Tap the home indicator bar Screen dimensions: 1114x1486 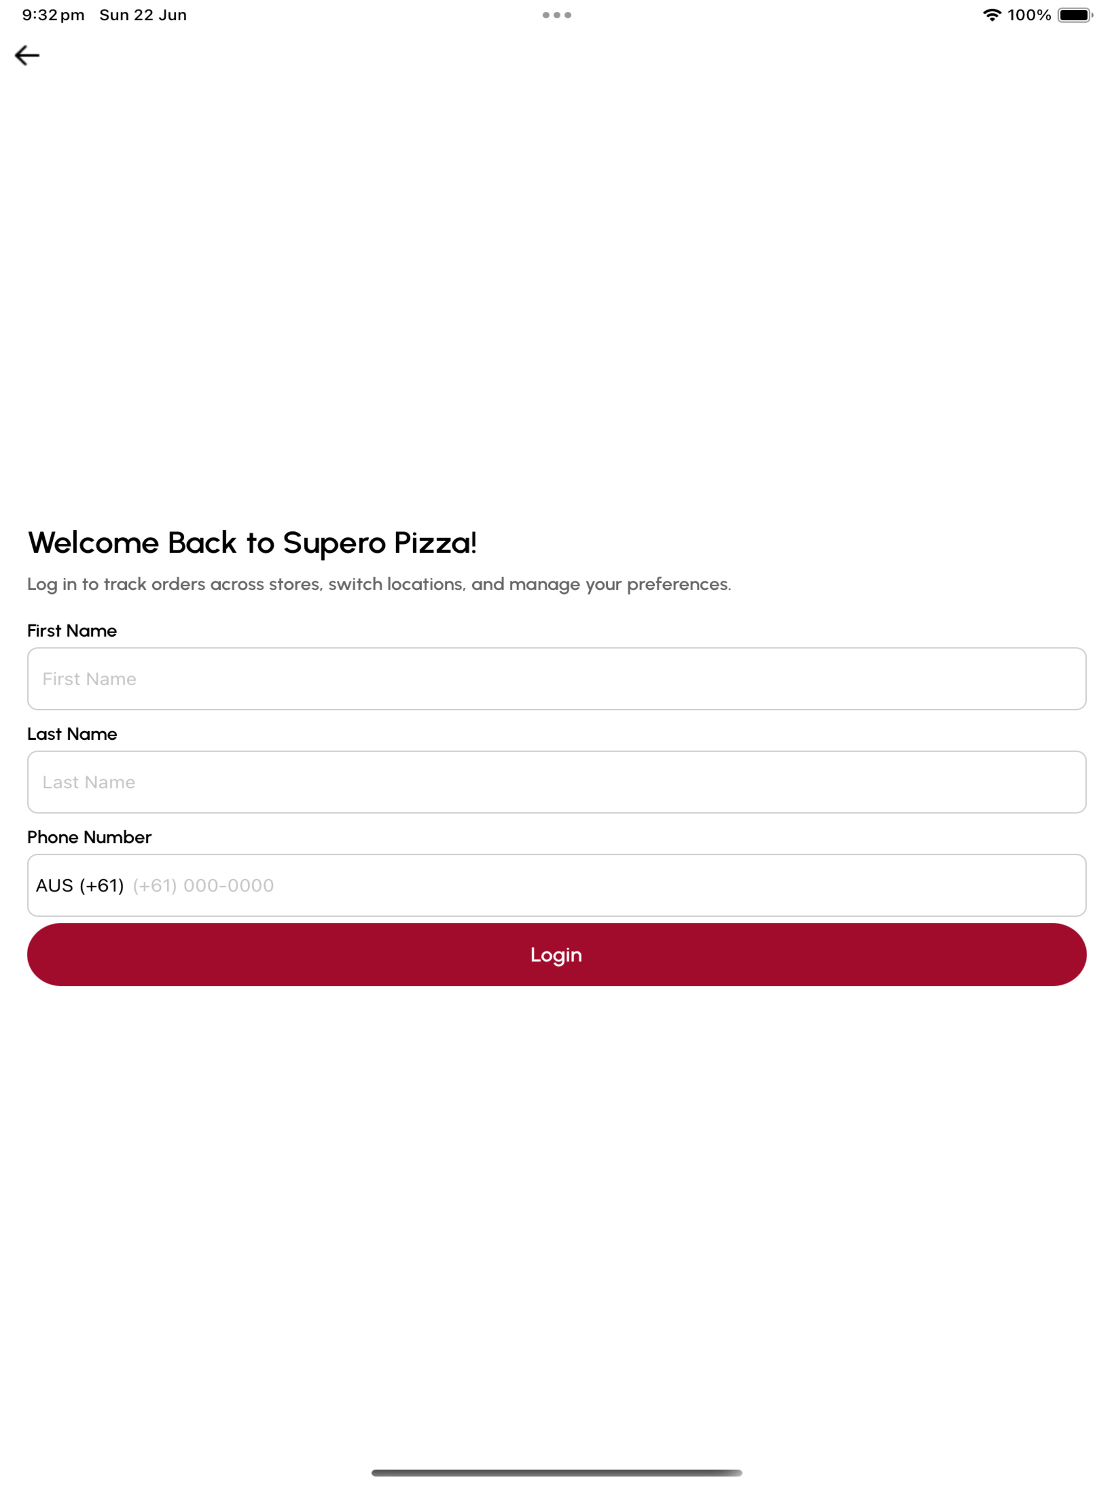tap(556, 1473)
